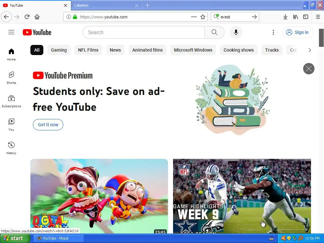Click the Sign in button
Image resolution: width=324 pixels, height=243 pixels.
(298, 32)
